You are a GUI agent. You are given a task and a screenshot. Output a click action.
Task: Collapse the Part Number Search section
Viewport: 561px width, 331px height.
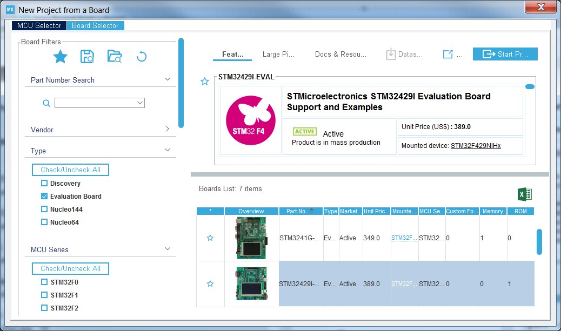168,79
